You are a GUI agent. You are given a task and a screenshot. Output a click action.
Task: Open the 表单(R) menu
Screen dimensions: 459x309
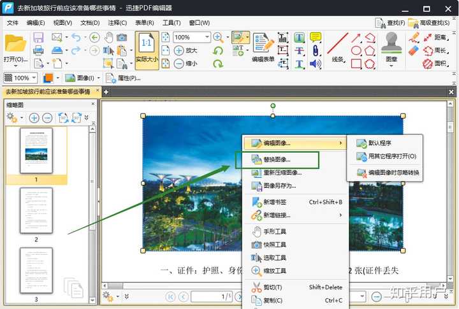click(145, 23)
